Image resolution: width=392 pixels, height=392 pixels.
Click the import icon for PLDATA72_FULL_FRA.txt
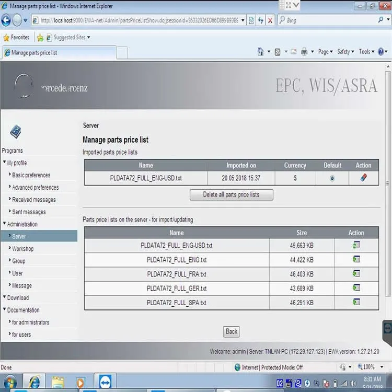[x=356, y=273]
